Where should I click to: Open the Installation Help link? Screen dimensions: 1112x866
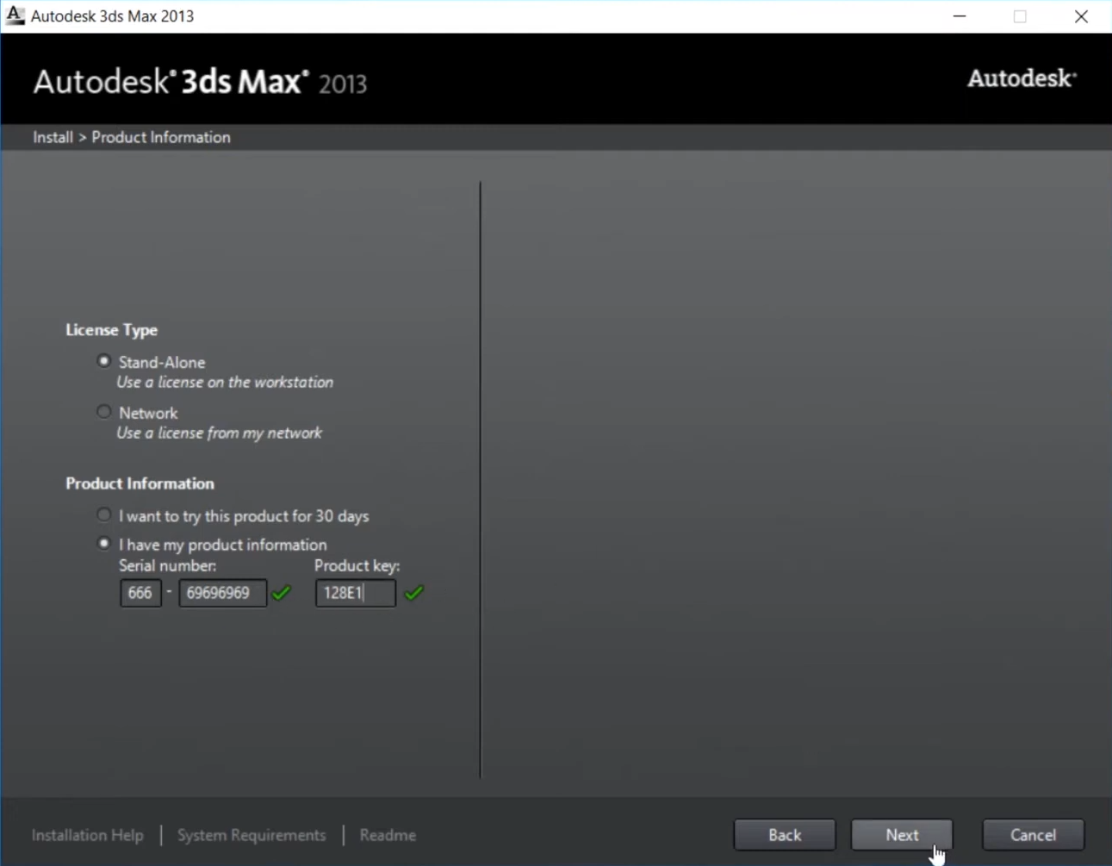pos(87,835)
